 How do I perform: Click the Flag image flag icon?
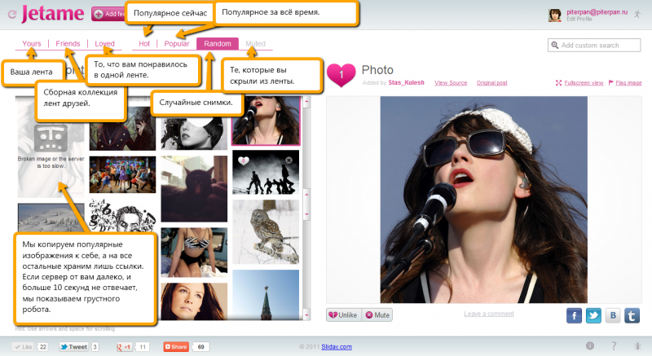(610, 82)
